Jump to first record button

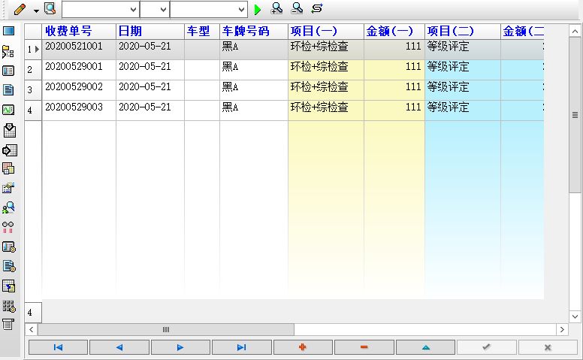click(x=58, y=347)
